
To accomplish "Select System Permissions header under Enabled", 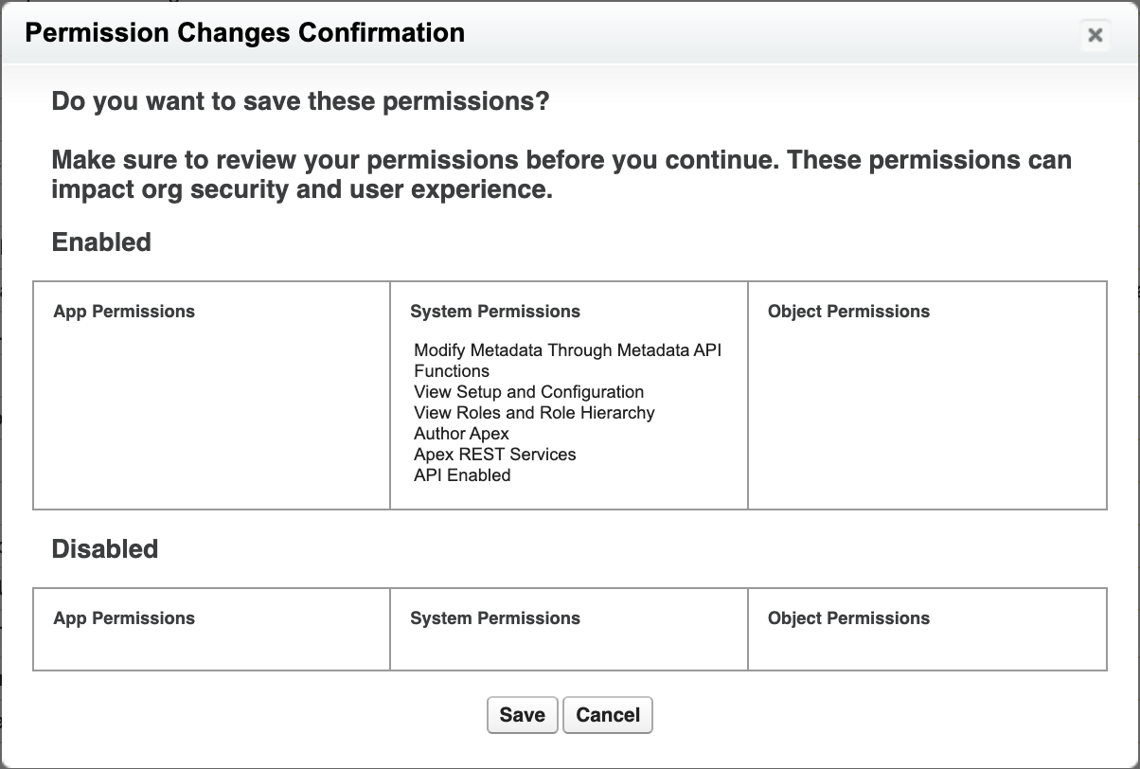I will (x=495, y=312).
